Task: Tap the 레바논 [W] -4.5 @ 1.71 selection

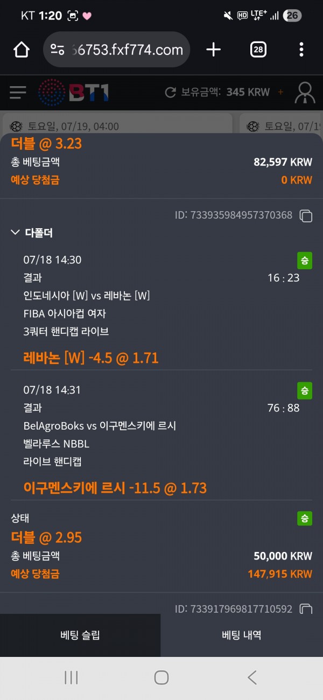Action: click(91, 358)
